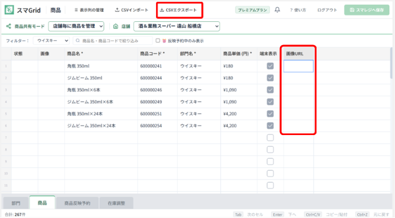Viewport: 395px width, 218px height.
Task: Select the 商品 tab
Action: 42,203
